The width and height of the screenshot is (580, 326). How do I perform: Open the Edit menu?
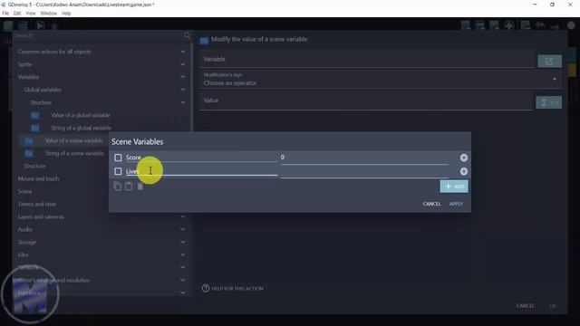(17, 13)
